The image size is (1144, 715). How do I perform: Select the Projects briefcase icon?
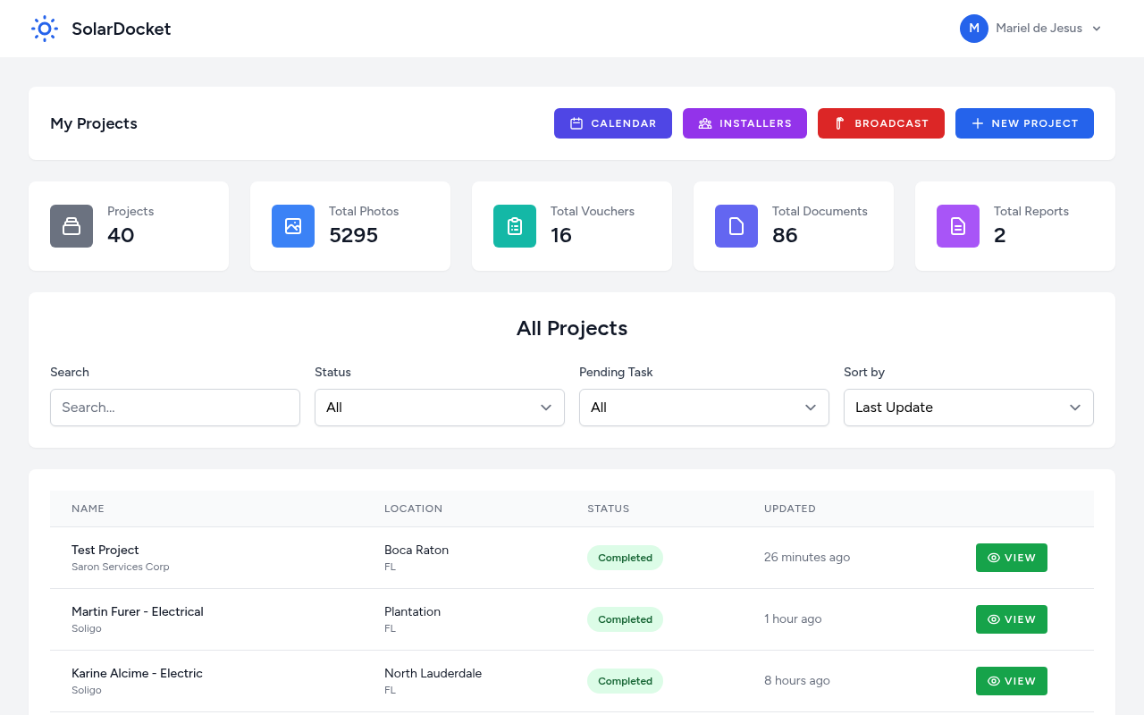[71, 226]
